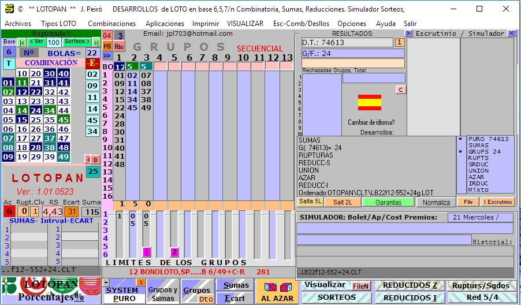
Task: Click the orange 1 button beside D.T.
Action: pyautogui.click(x=400, y=43)
